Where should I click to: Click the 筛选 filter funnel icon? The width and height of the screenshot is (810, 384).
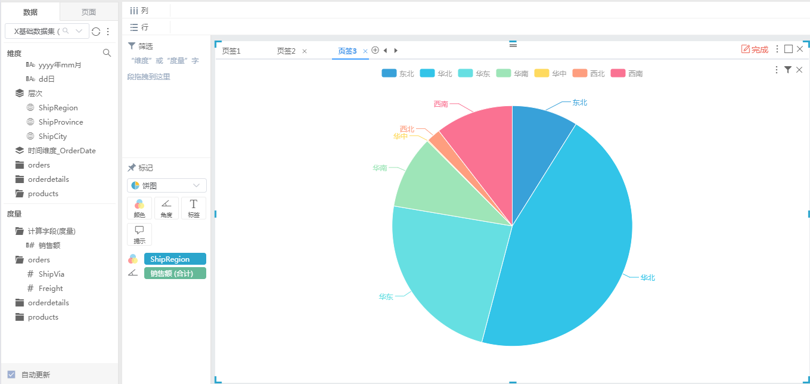[x=132, y=46]
